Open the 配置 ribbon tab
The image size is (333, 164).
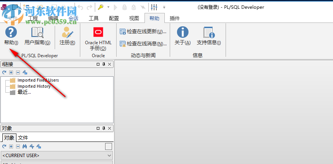(x=114, y=18)
